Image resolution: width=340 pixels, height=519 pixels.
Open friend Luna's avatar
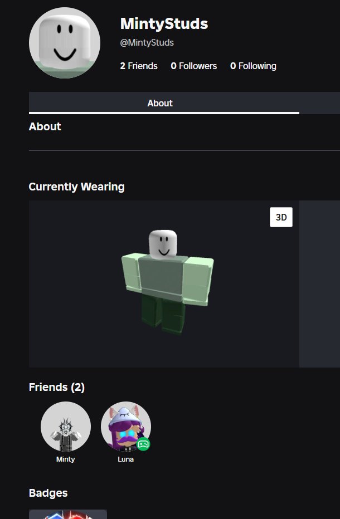(x=126, y=427)
